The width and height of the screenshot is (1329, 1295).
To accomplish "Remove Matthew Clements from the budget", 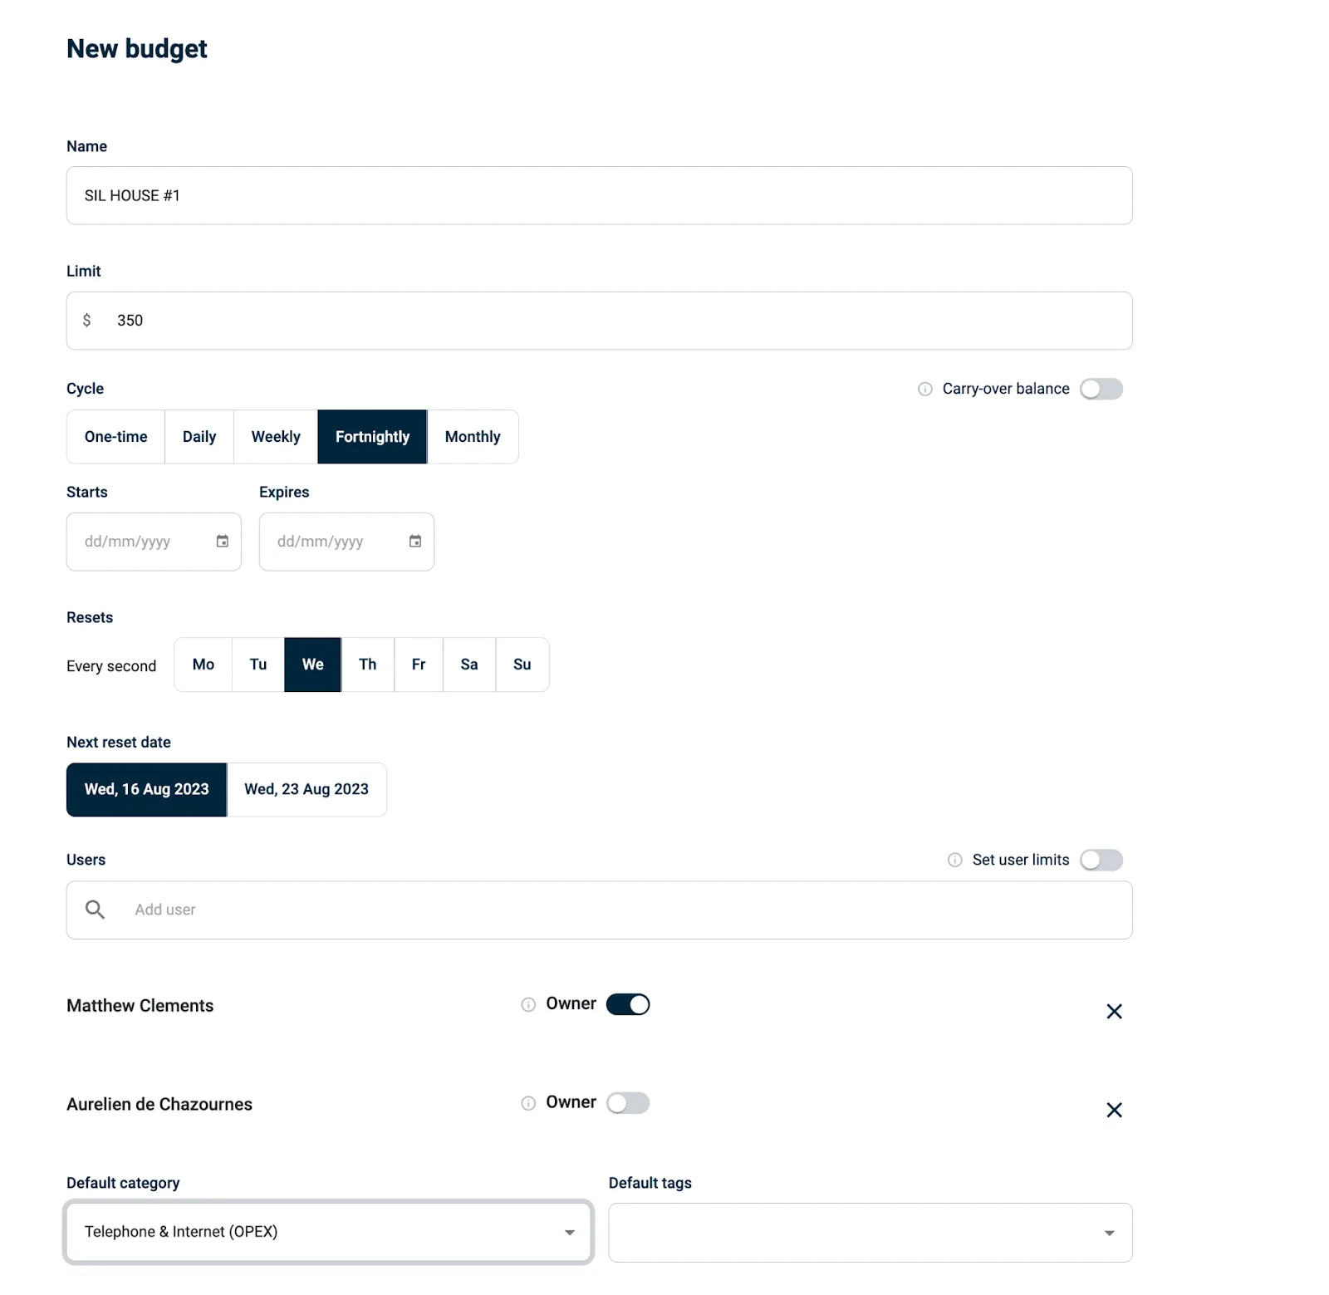I will click(1114, 1012).
